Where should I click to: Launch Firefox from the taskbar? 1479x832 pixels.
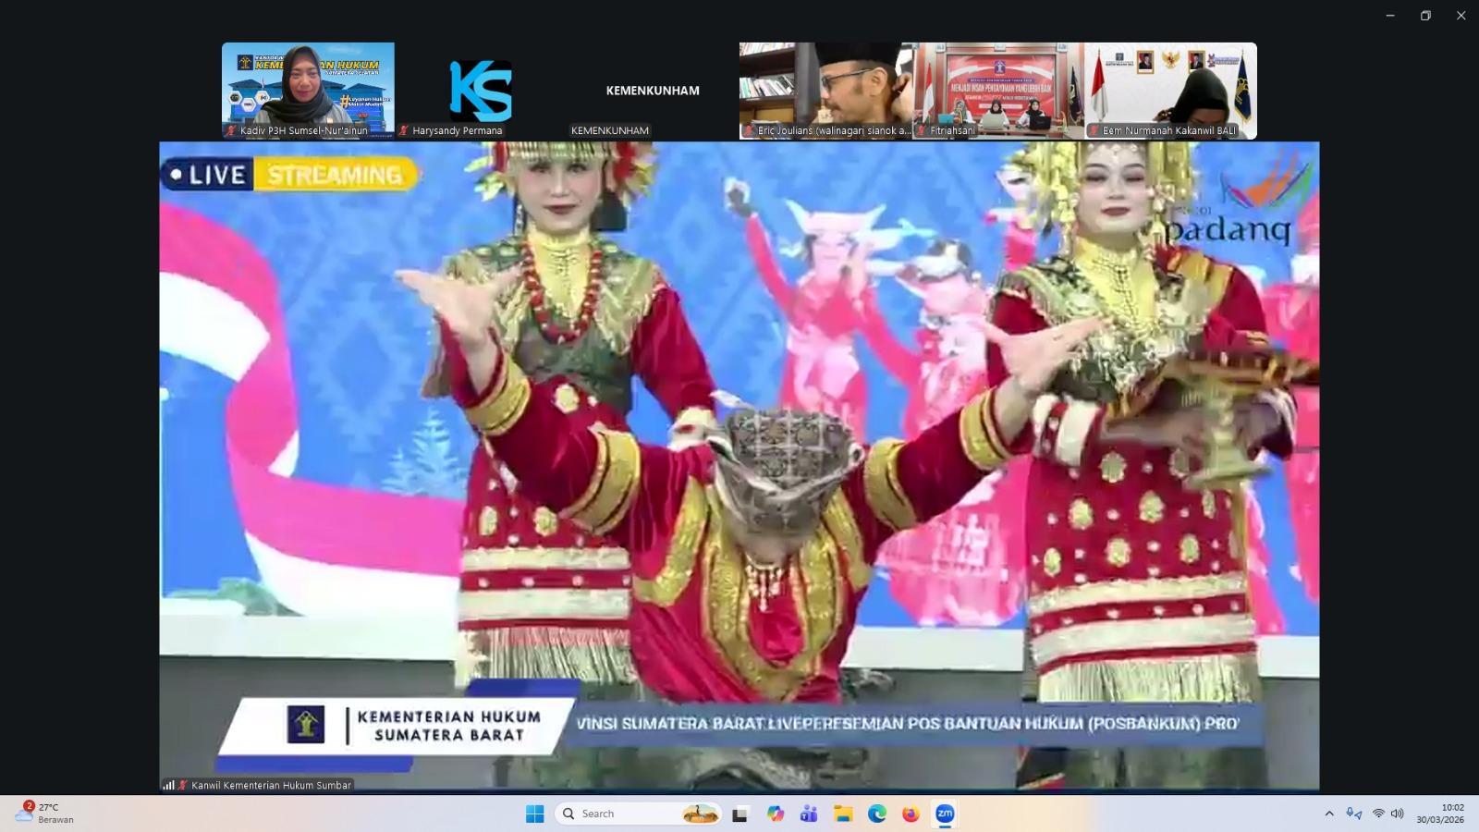point(911,814)
